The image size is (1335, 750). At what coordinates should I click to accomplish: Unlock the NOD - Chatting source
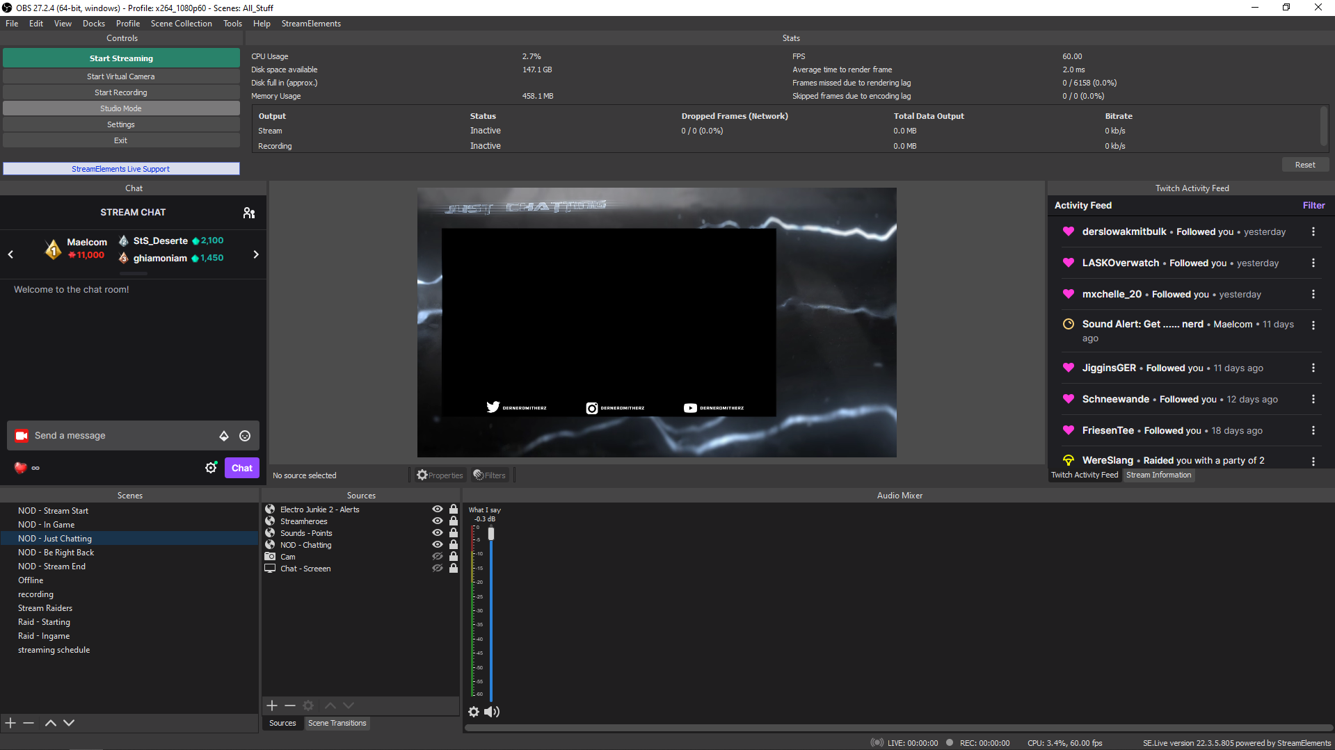tap(453, 545)
